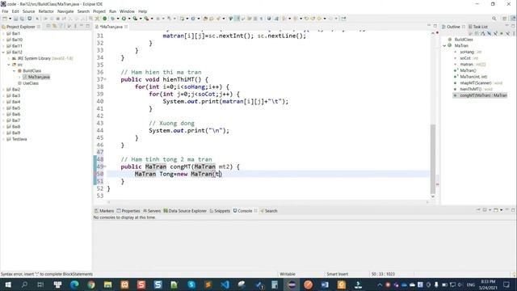
Task: Open Visual Studio Code from the taskbar
Action: 225,285
